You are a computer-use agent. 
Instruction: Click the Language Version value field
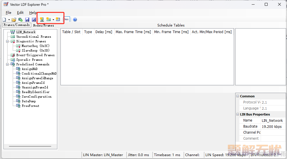click(273, 108)
